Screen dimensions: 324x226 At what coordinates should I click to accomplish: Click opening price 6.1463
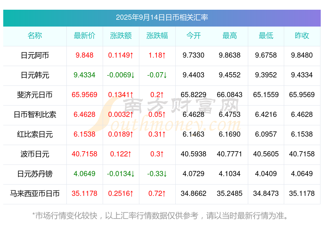(x=193, y=134)
